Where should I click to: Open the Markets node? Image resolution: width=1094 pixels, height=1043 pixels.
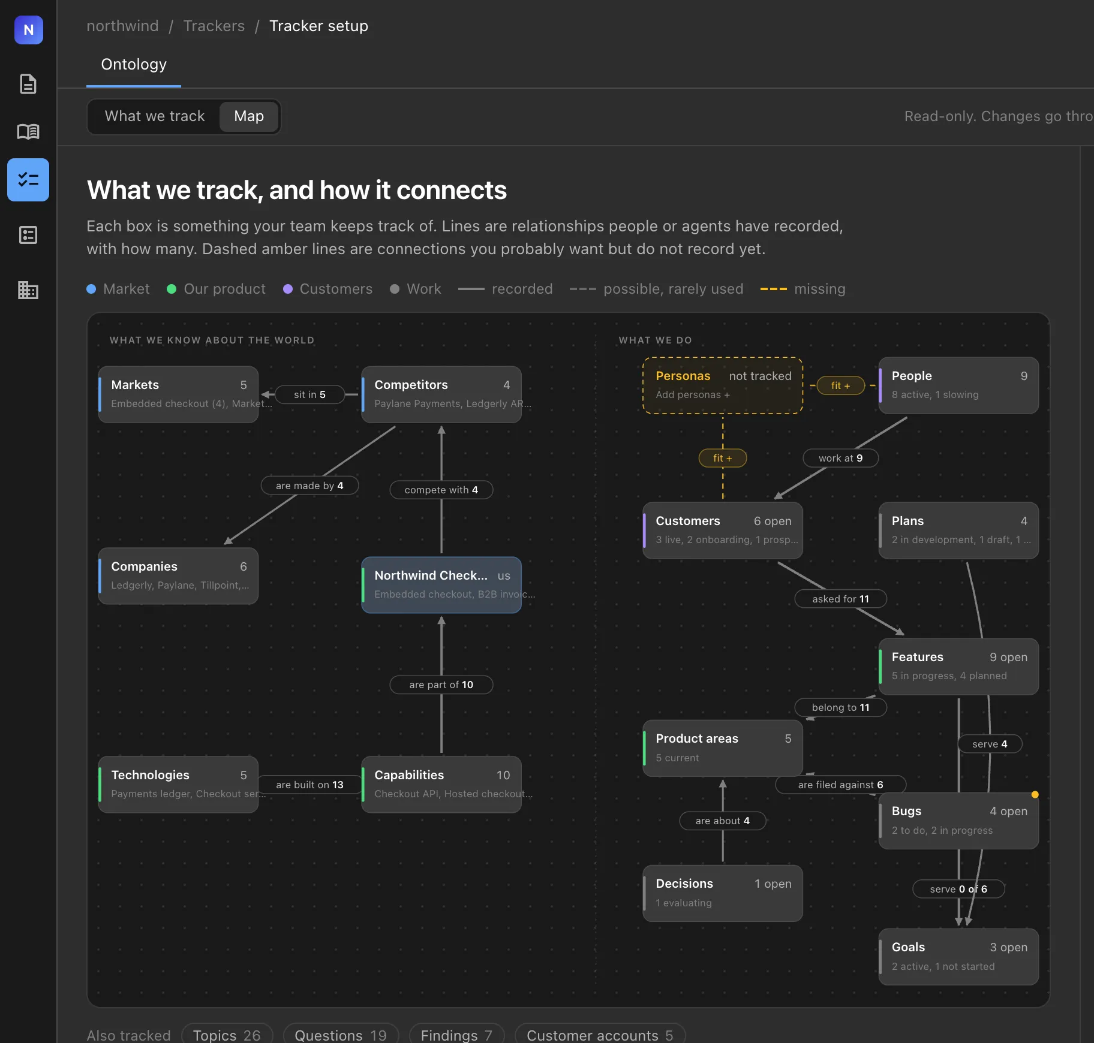pos(179,394)
